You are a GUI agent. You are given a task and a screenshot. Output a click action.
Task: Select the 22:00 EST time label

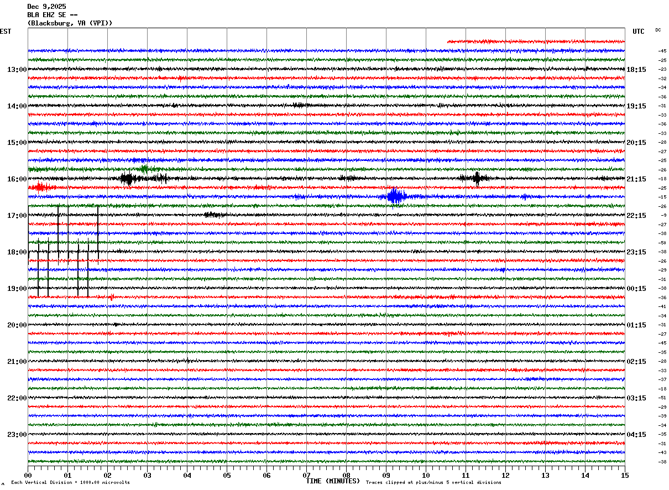pos(17,398)
